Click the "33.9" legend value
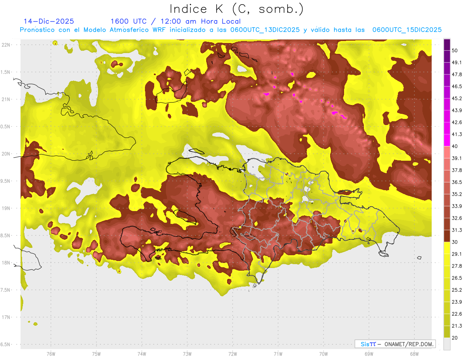This screenshot has height=359, width=465. point(457,206)
